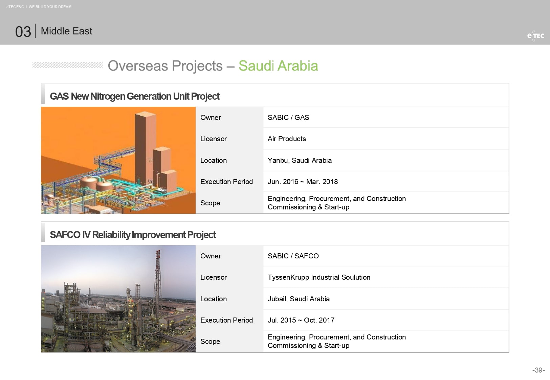Click the GAS project scope description text

pos(337,203)
